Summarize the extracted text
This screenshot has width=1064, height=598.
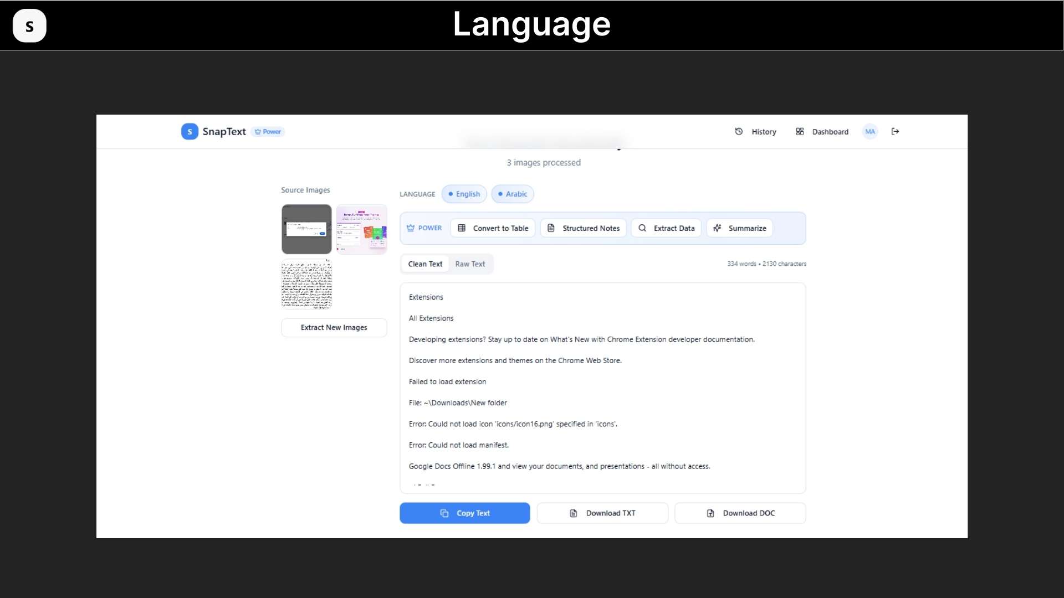click(739, 228)
